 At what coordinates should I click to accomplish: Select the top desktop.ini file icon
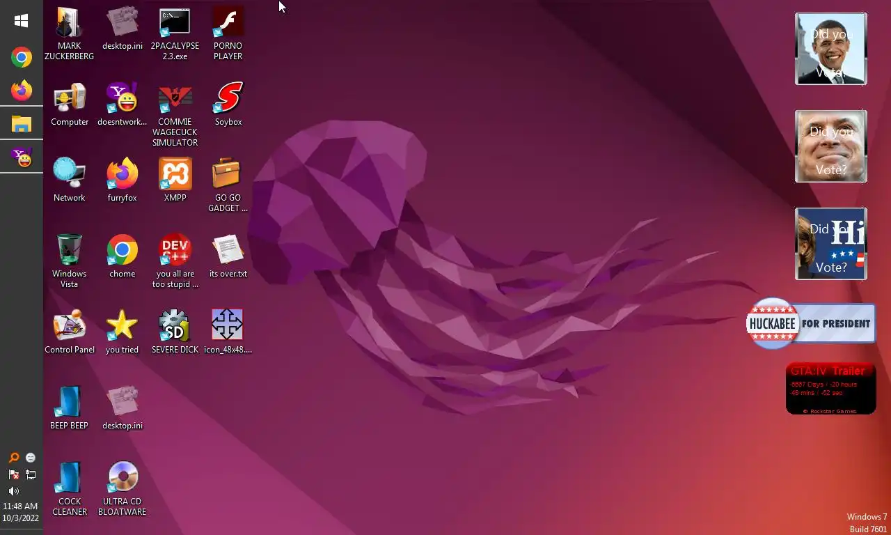[x=123, y=29]
